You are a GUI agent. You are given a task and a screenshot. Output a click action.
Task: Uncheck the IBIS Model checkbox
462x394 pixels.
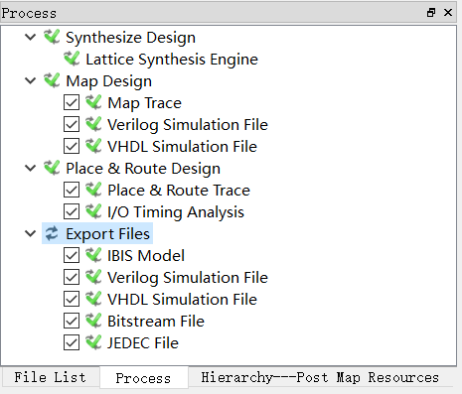point(72,255)
